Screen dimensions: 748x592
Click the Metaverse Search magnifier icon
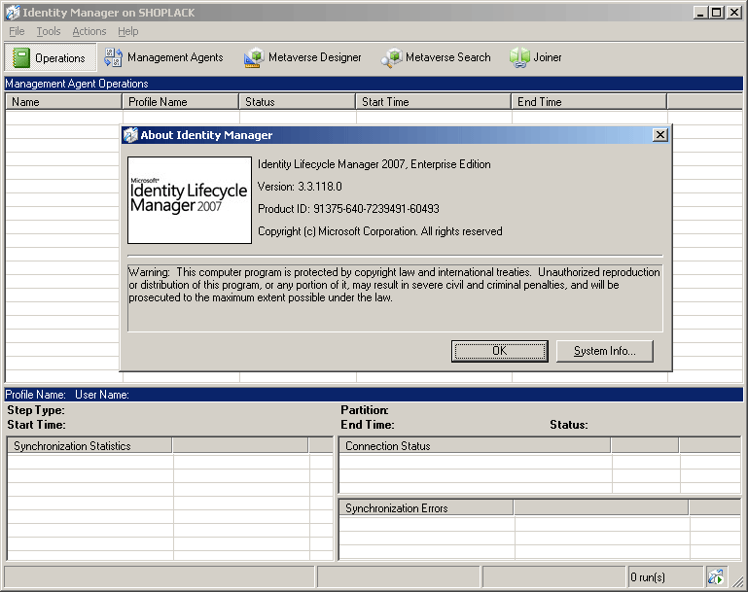[392, 57]
